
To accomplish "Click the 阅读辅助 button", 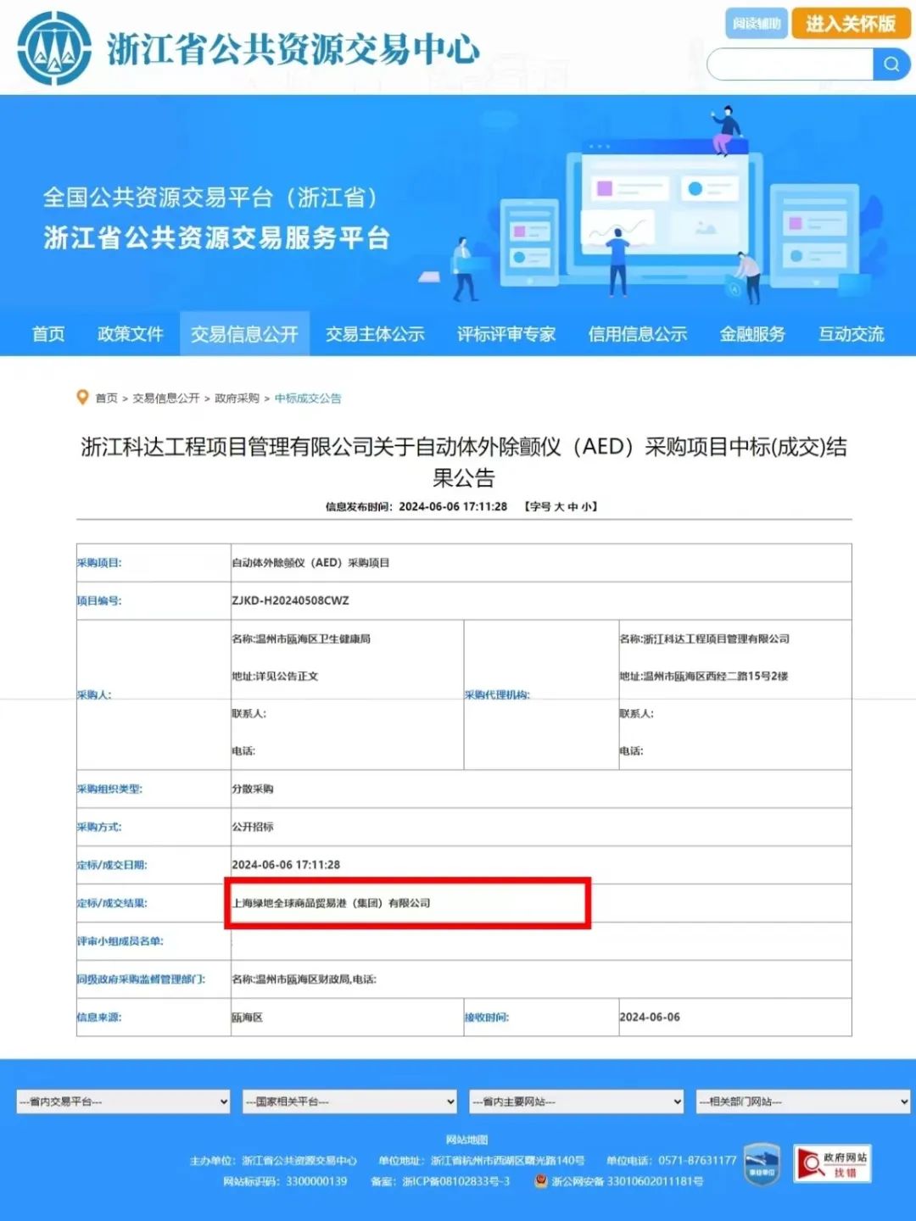I will pos(754,25).
